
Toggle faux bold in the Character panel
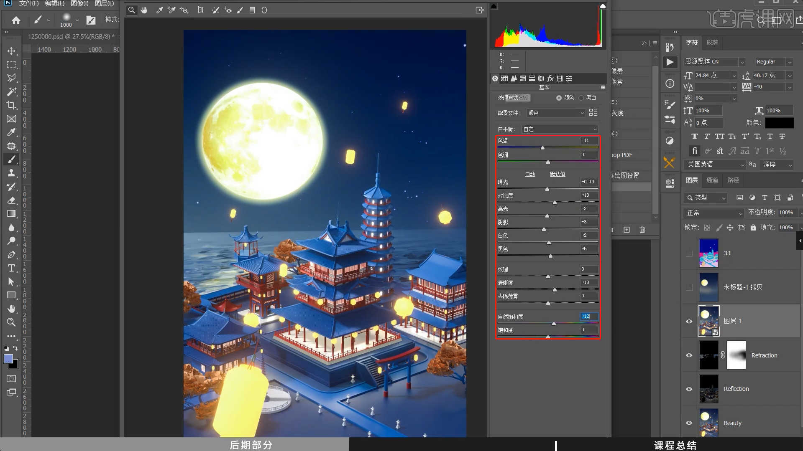694,136
